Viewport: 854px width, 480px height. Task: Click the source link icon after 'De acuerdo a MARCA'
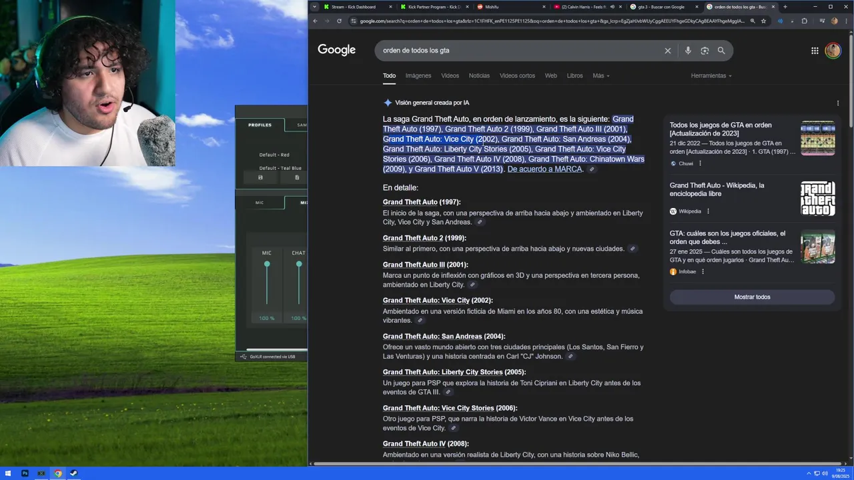(x=591, y=169)
